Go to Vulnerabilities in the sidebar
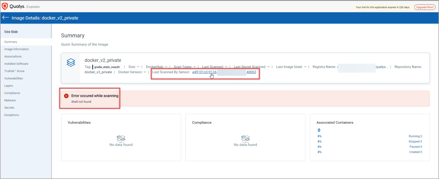439x179 pixels. click(14, 79)
